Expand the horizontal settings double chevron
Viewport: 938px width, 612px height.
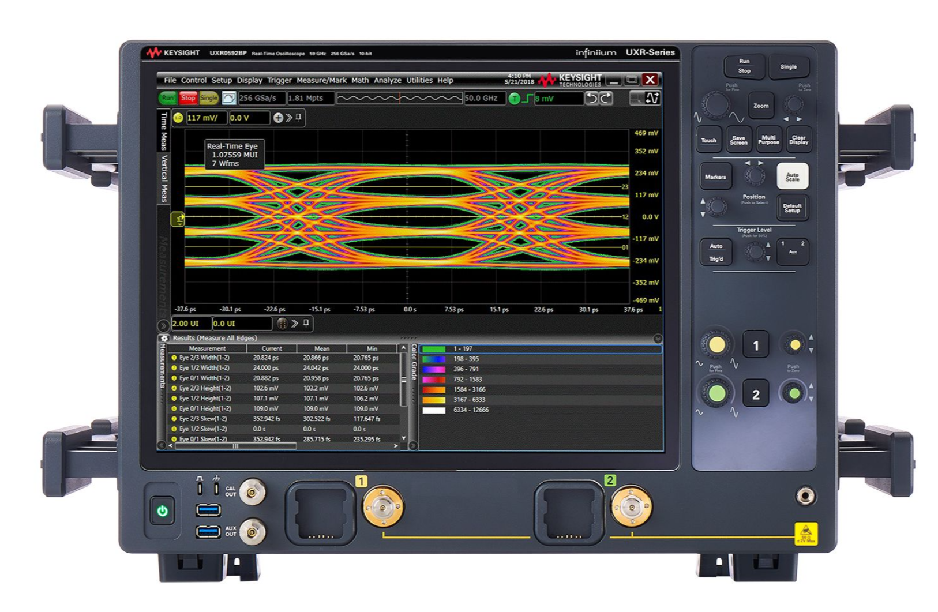[x=295, y=324]
